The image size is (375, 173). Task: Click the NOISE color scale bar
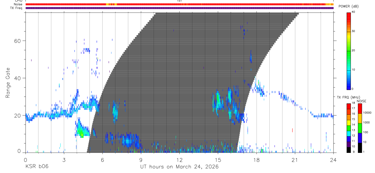coord(360,128)
